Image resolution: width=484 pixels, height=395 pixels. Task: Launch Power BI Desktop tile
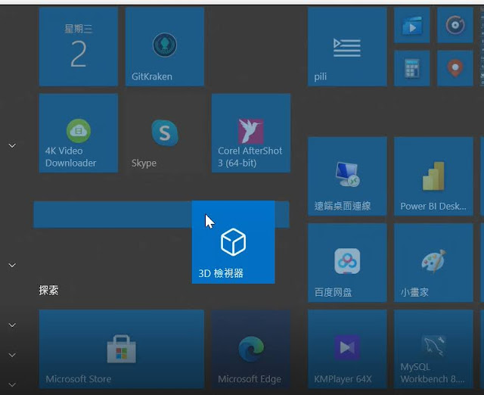tap(433, 176)
